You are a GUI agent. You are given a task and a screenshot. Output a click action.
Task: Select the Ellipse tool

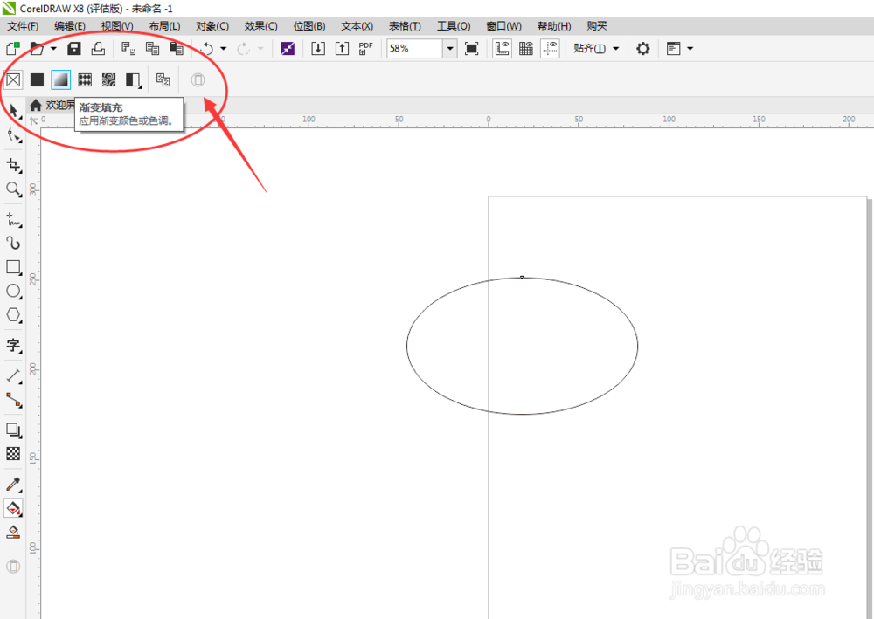pyautogui.click(x=14, y=292)
